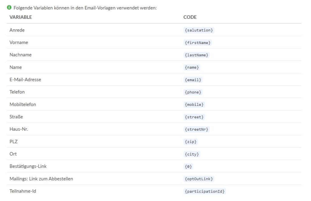Select the {firstName} code tag
Screen dimensions: 311x201
click(197, 42)
